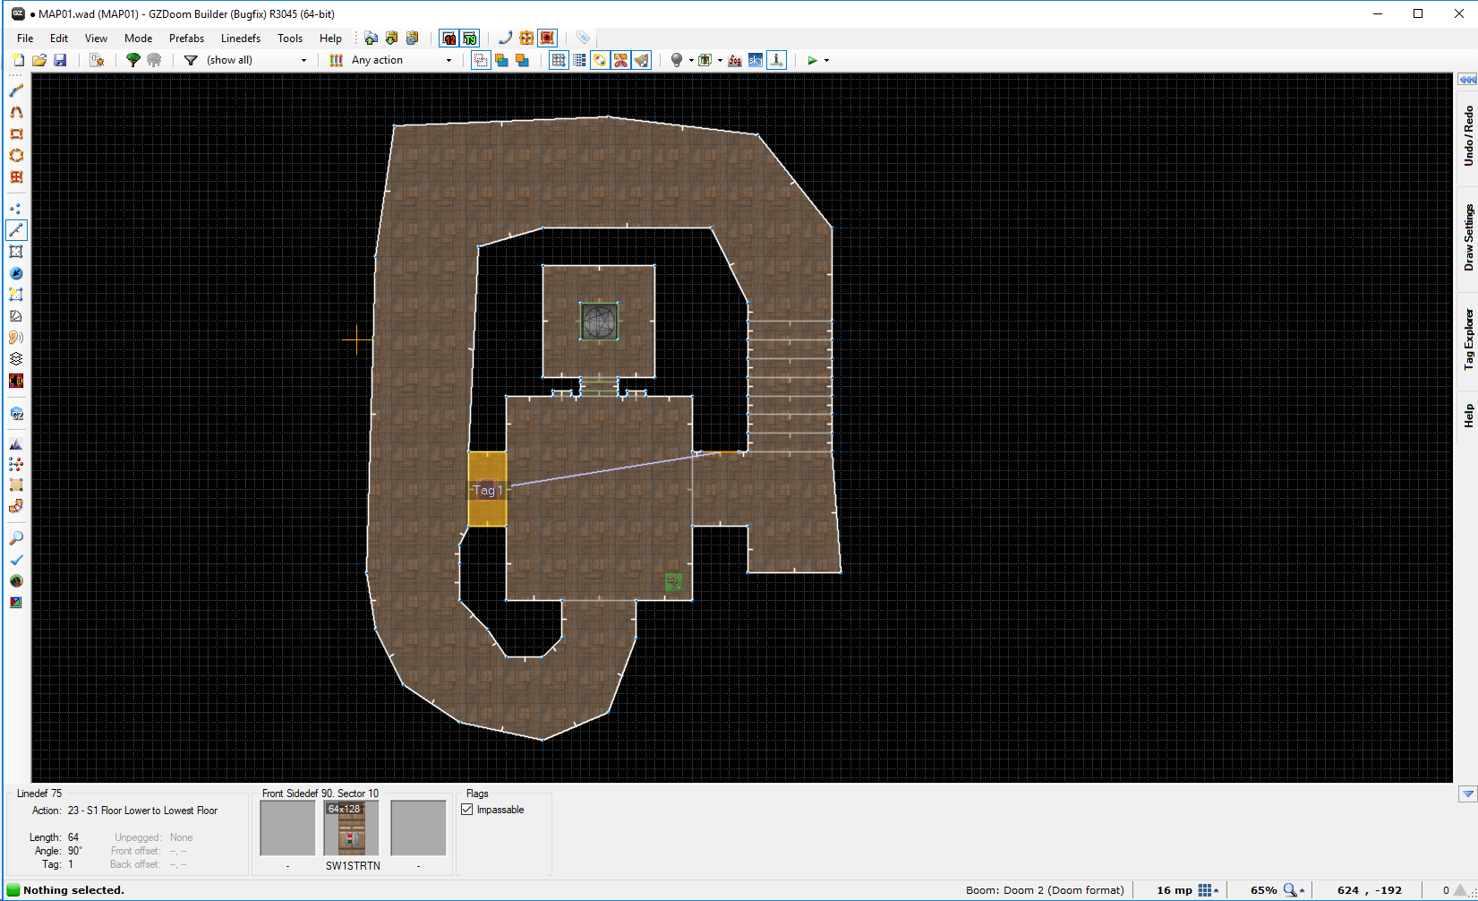Click the curve linedefs icon in top toolbar
Screen dimensions: 1478x901
click(506, 38)
